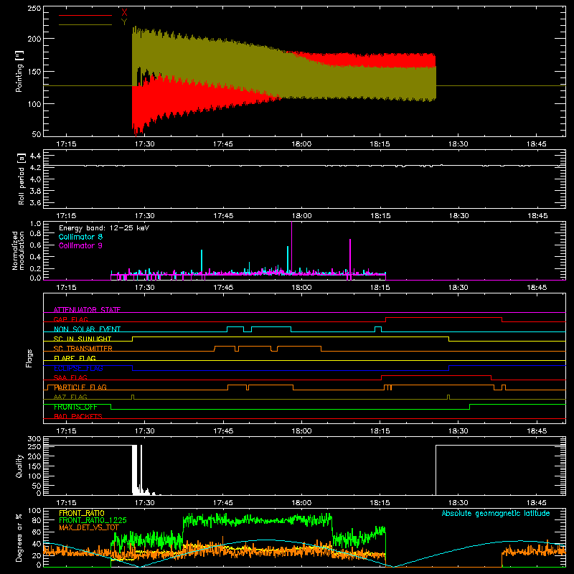This screenshot has width=574, height=574.
Task: Click the 18:15 time label under Flags plot
Action: (380, 431)
